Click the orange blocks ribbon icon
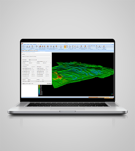This screenshot has height=151, width=135. point(40,46)
